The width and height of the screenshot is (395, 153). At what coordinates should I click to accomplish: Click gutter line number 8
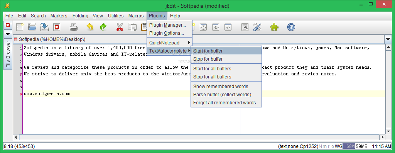click(x=21, y=94)
